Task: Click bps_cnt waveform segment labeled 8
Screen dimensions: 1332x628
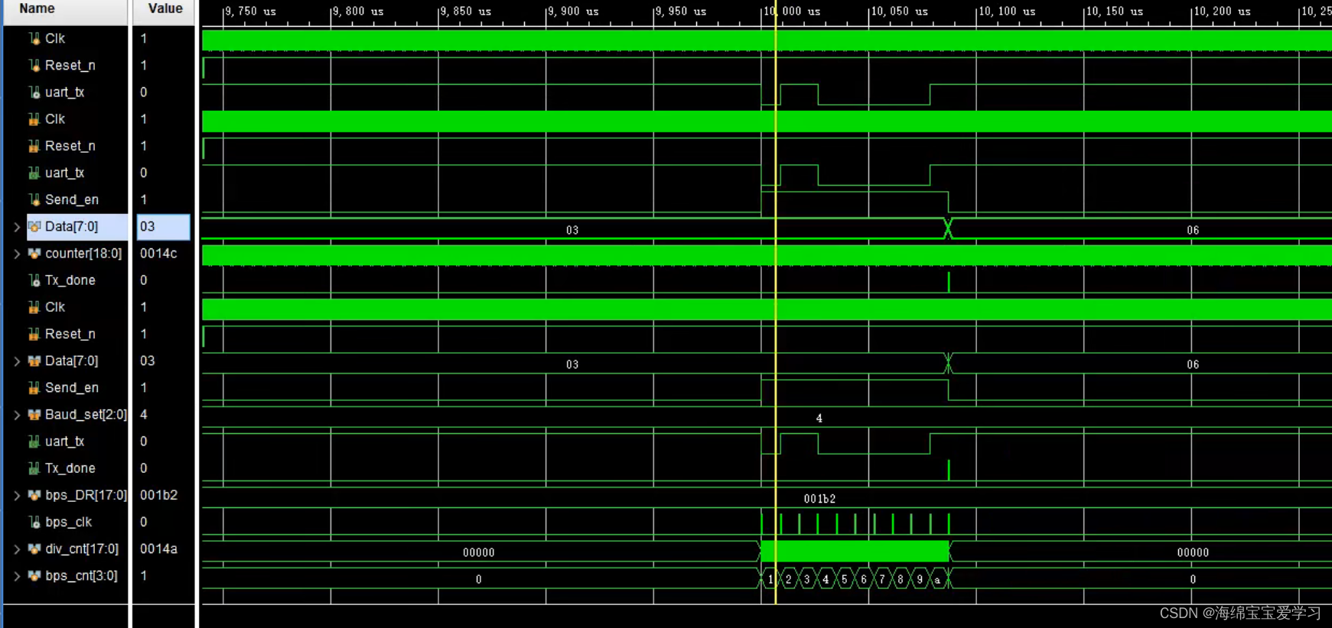Action: [900, 580]
